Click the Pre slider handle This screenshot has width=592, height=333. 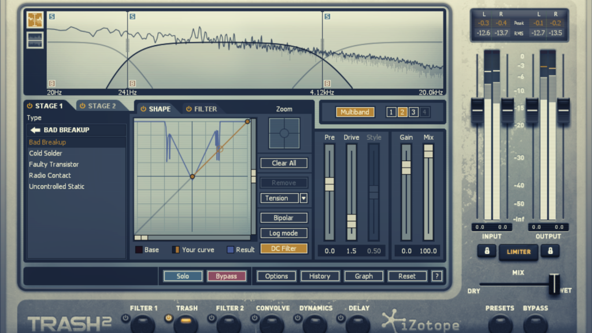click(x=330, y=184)
